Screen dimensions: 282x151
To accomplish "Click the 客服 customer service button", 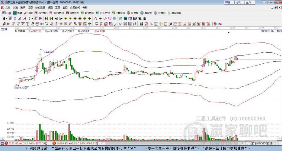I will click(229, 2).
